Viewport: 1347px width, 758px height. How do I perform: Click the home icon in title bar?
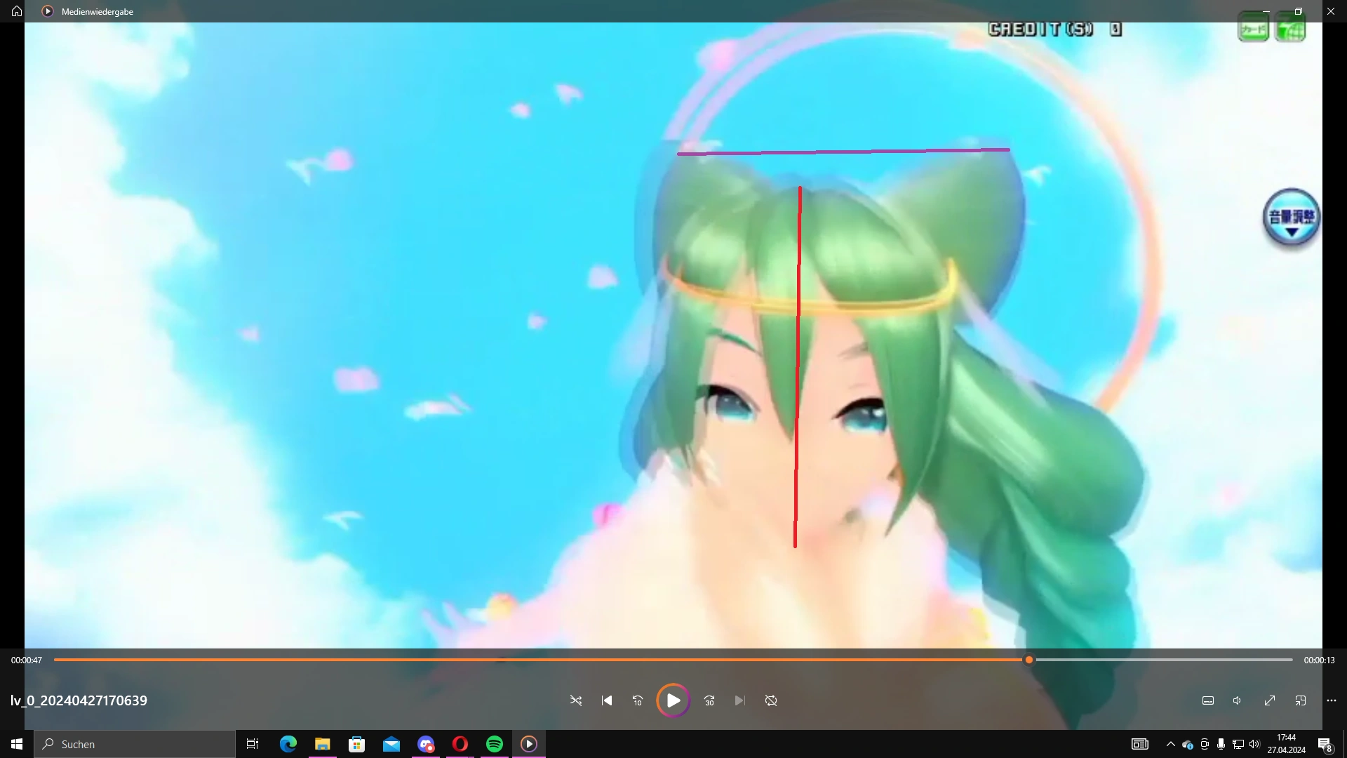[17, 11]
